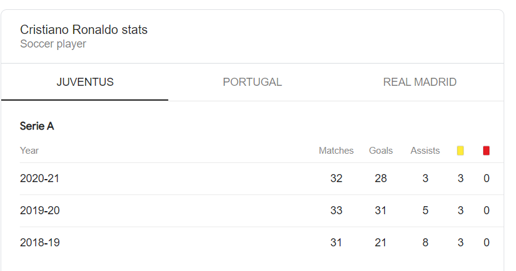Click the Cristiano Ronaldo stats title

coord(83,30)
